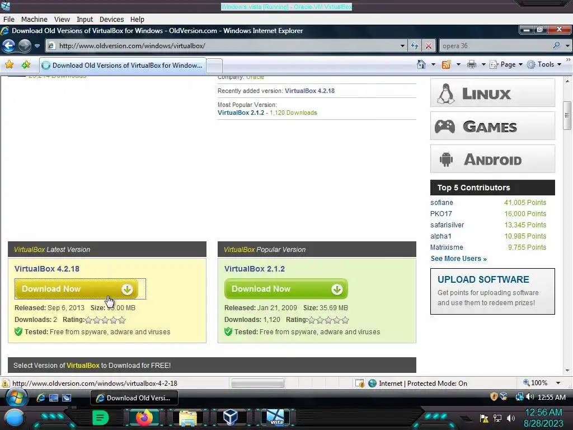Click the search box containing opera 36
The width and height of the screenshot is (573, 430).
[x=495, y=46]
